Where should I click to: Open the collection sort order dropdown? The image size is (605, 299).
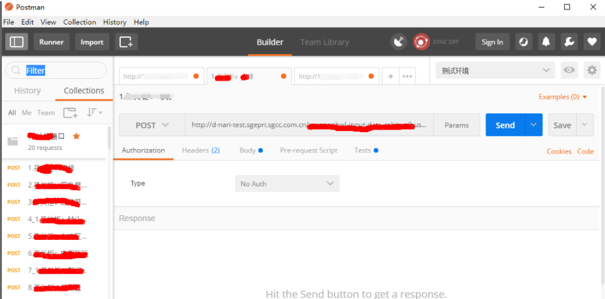[94, 113]
